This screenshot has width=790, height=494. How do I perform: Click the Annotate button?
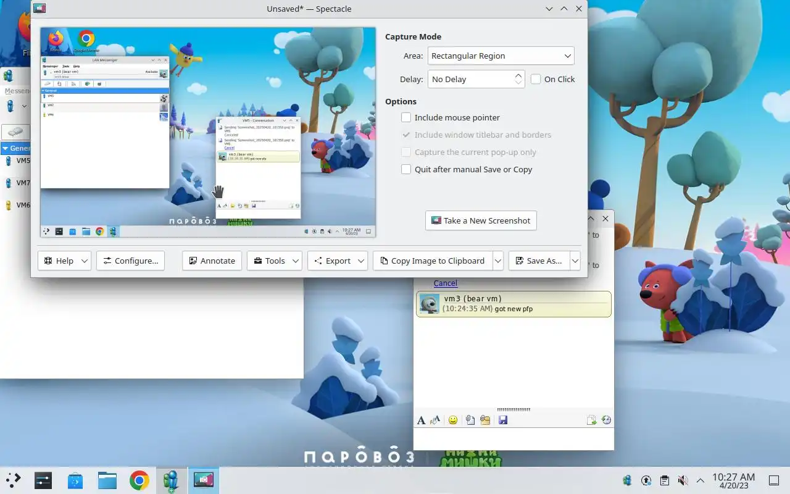click(212, 261)
